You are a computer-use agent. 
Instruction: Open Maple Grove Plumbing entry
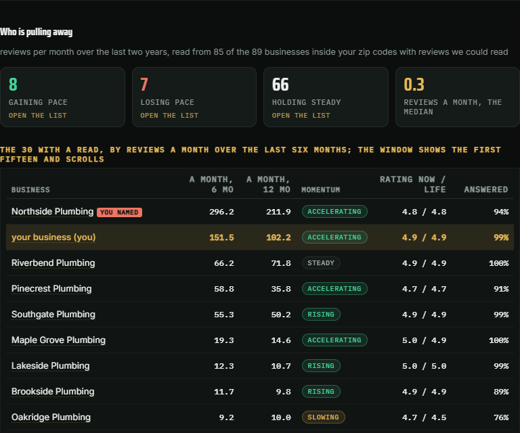(x=58, y=340)
